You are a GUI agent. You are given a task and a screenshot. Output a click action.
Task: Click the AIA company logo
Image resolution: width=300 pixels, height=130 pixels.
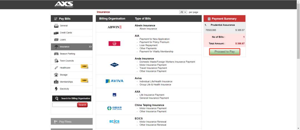[x=114, y=44]
